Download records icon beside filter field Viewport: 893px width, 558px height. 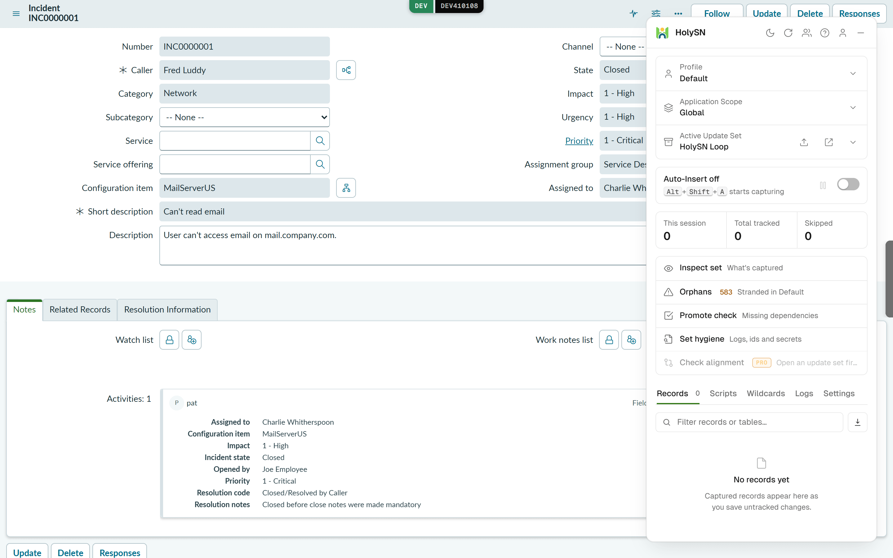pos(858,422)
